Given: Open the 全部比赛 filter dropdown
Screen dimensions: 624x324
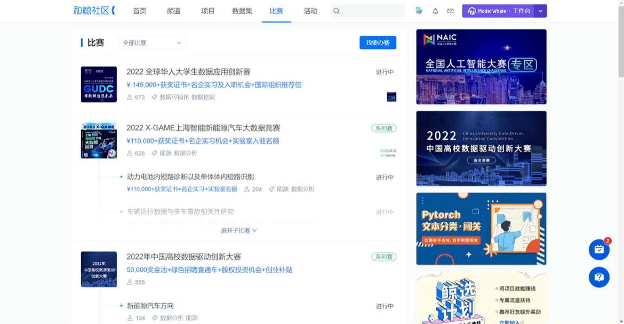Looking at the screenshot, I should [x=153, y=43].
